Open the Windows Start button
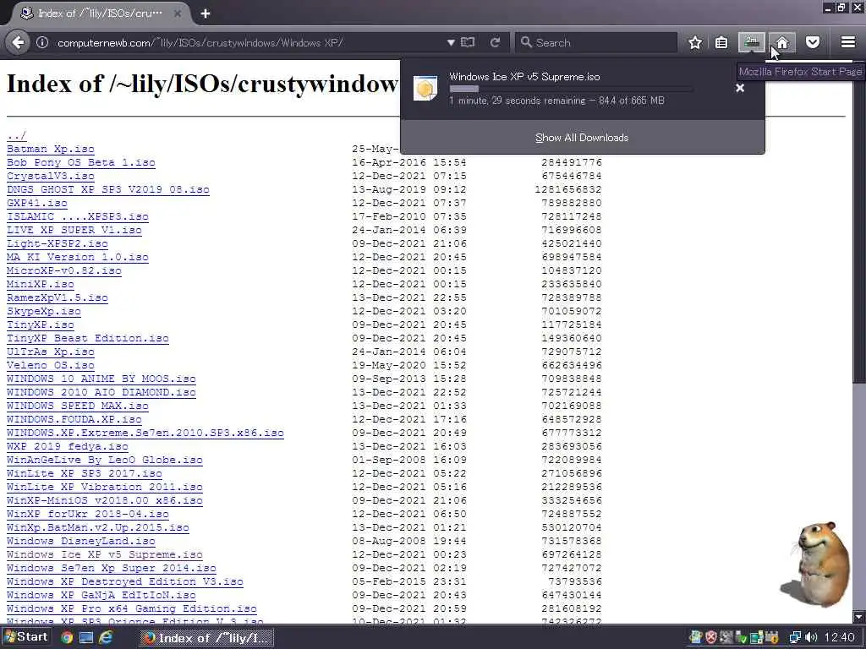Screen dimensions: 866x649 coord(25,637)
